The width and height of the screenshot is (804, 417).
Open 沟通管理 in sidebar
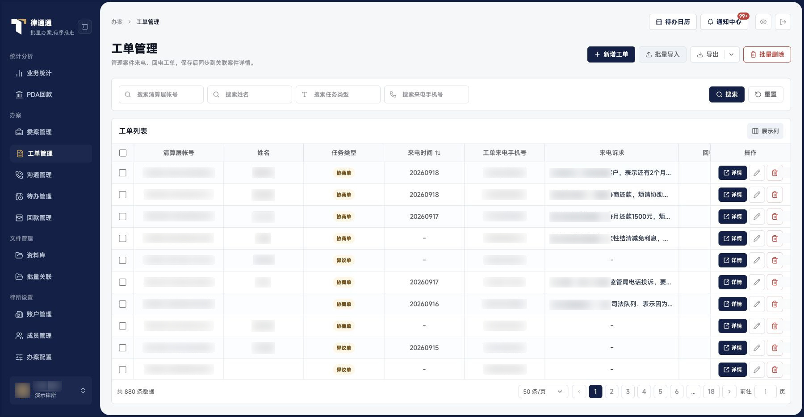51,175
